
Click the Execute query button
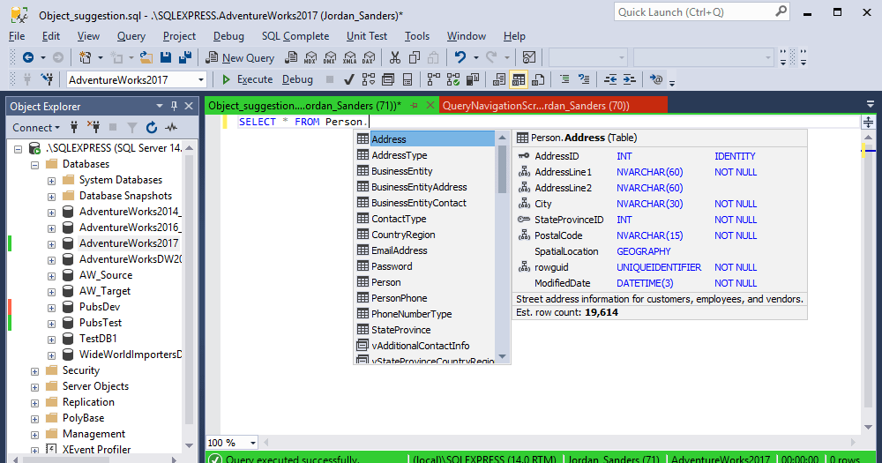(248, 79)
